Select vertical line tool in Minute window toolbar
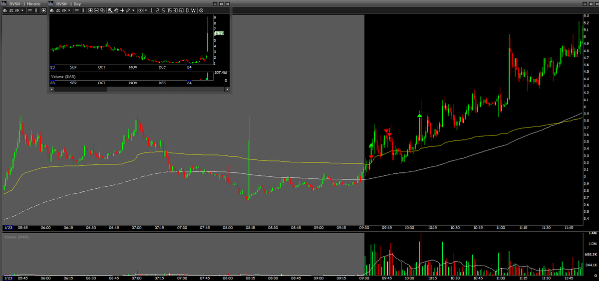The height and width of the screenshot is (281, 599). [x=35, y=10]
